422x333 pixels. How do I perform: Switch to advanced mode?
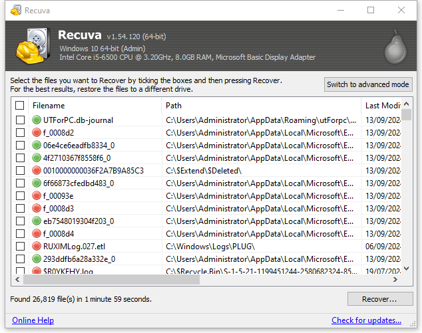(x=368, y=84)
